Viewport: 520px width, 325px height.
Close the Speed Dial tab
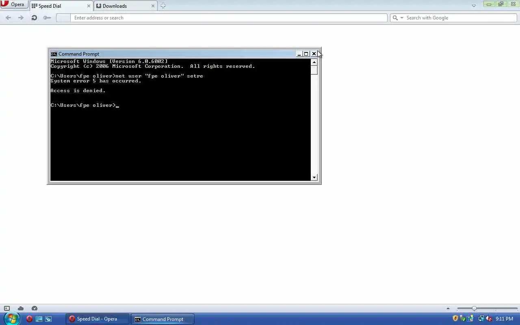tap(89, 6)
